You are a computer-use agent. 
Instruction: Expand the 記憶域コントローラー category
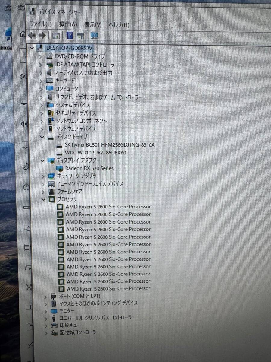46,333
